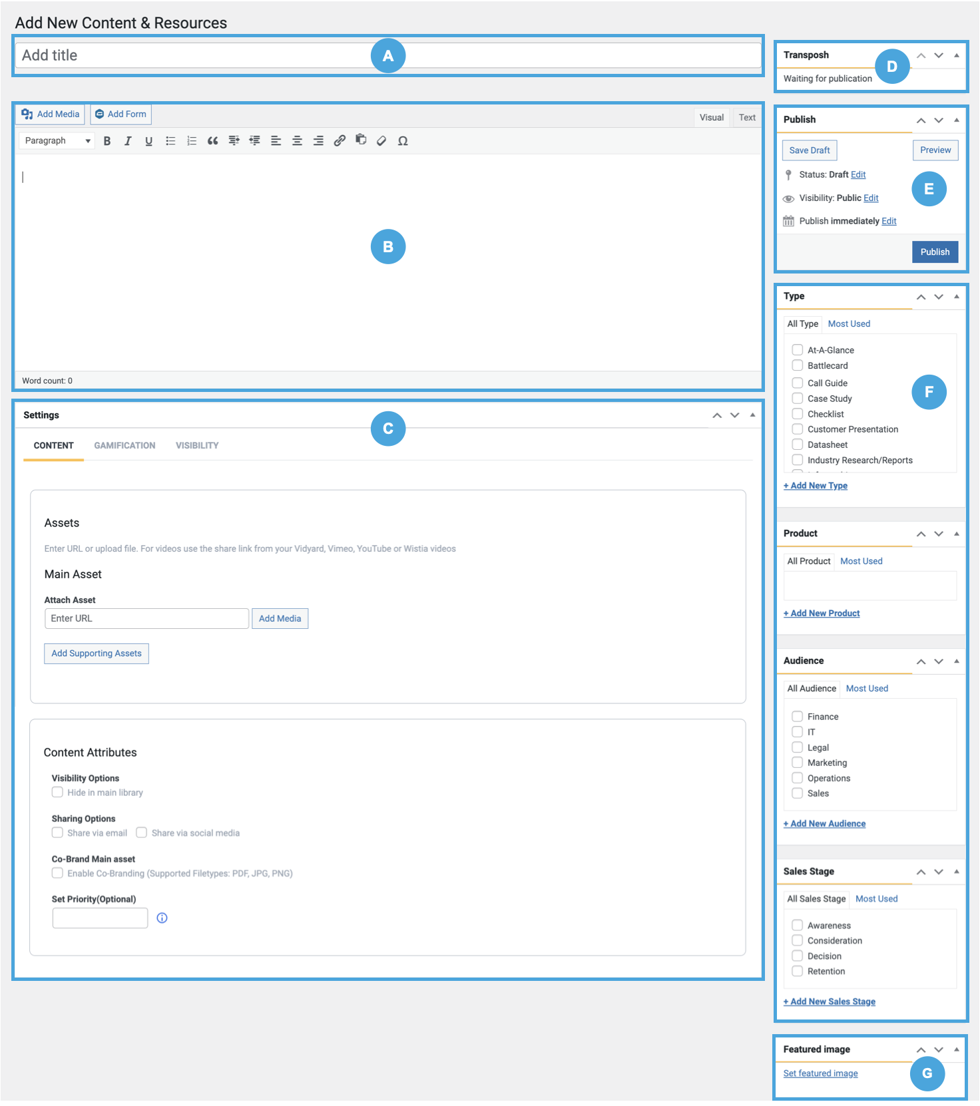Open Most Used tab in Sales Stage panel

pos(876,898)
